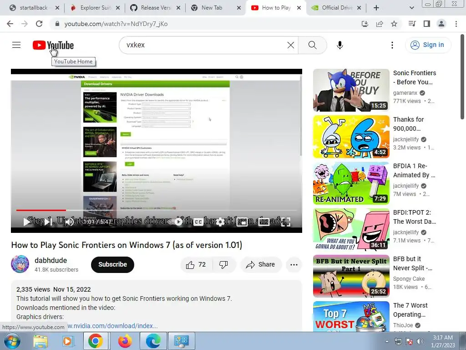Share this page from address bar
The image size is (466, 350).
point(380,24)
